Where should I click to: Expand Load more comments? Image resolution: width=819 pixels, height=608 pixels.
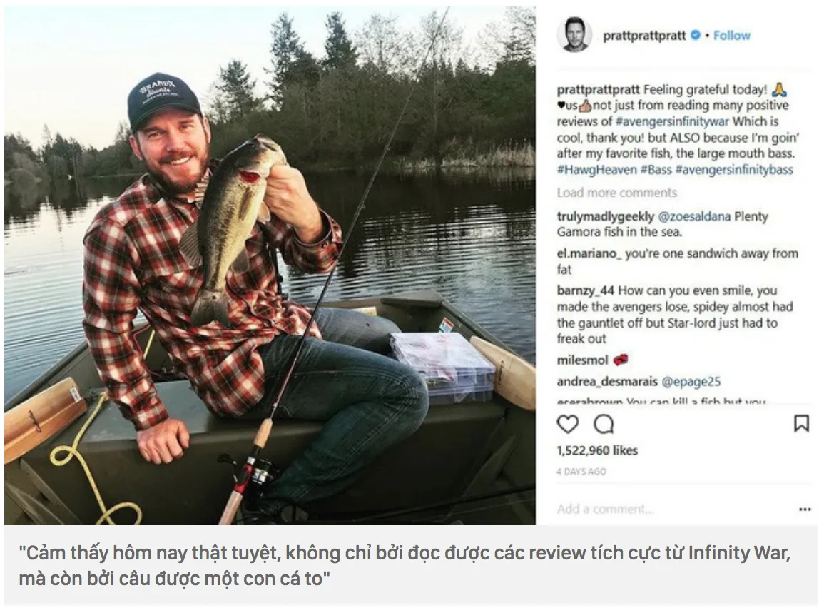point(617,193)
